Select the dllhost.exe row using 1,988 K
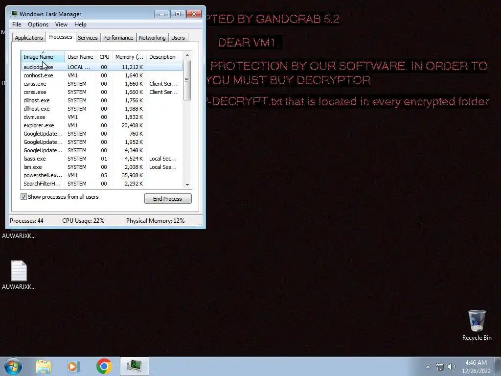 (102, 109)
